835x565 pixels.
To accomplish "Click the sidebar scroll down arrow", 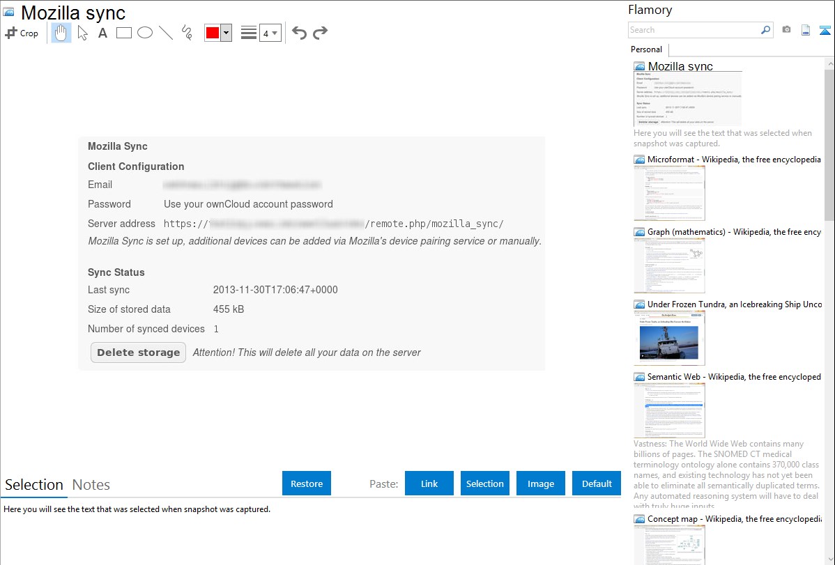I will (x=829, y=559).
